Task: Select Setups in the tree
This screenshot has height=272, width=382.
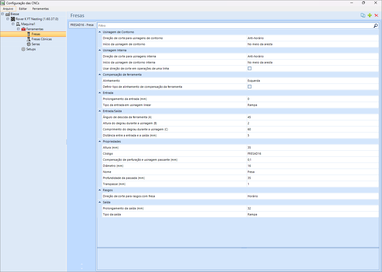Action: point(31,49)
